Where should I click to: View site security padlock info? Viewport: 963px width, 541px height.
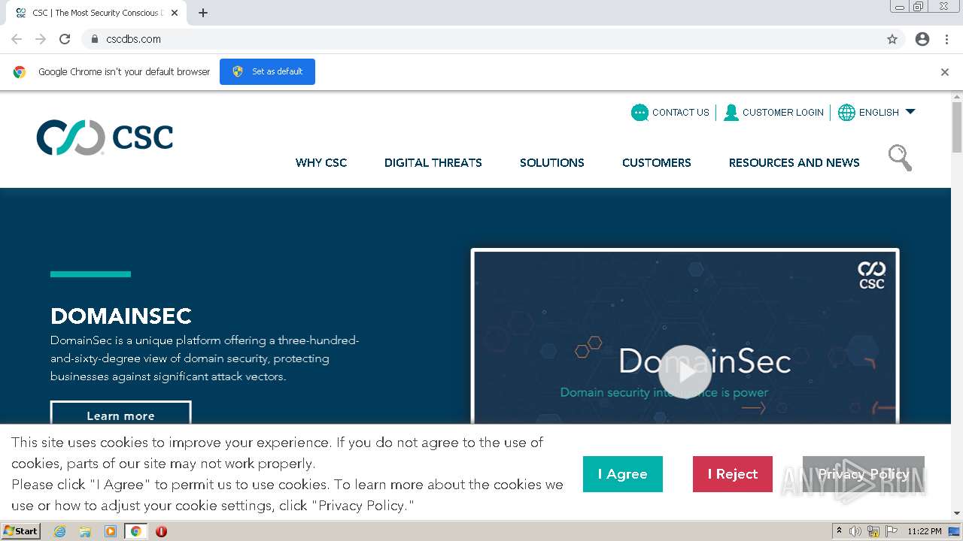point(94,39)
